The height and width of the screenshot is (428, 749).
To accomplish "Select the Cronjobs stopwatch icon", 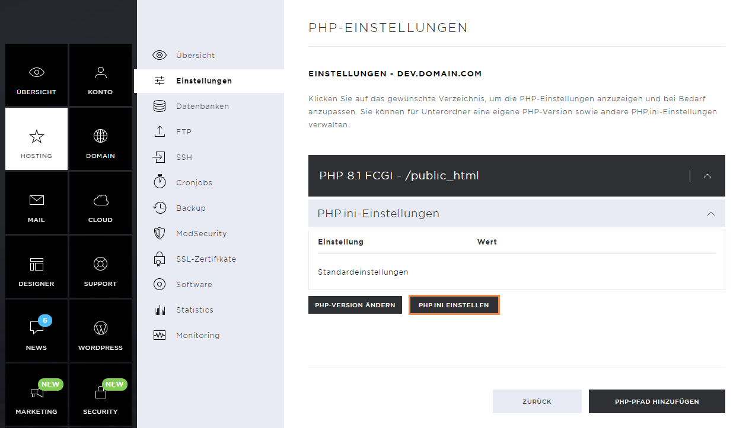I will click(160, 182).
